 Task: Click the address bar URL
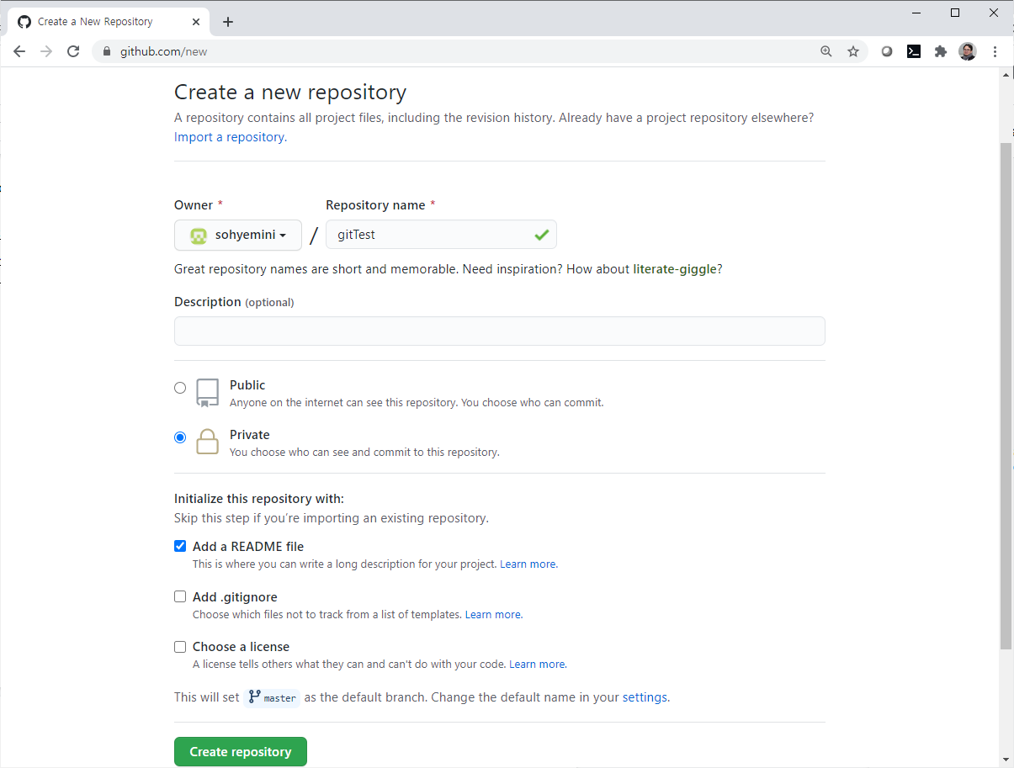click(164, 51)
